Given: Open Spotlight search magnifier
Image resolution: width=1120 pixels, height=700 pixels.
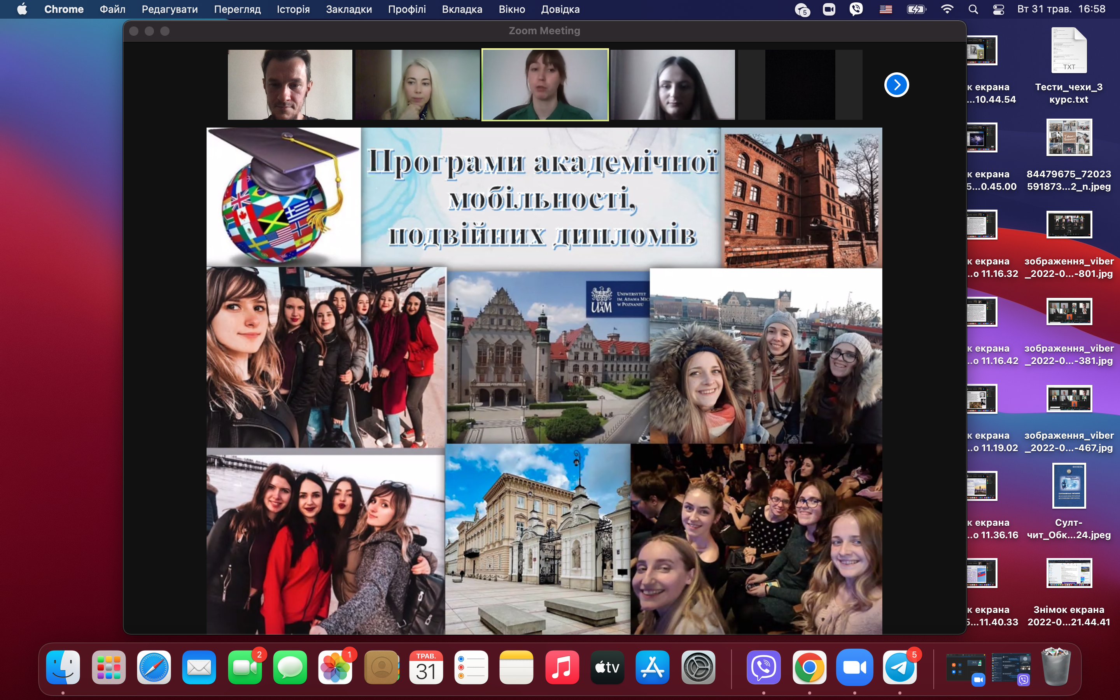Looking at the screenshot, I should click(x=973, y=9).
